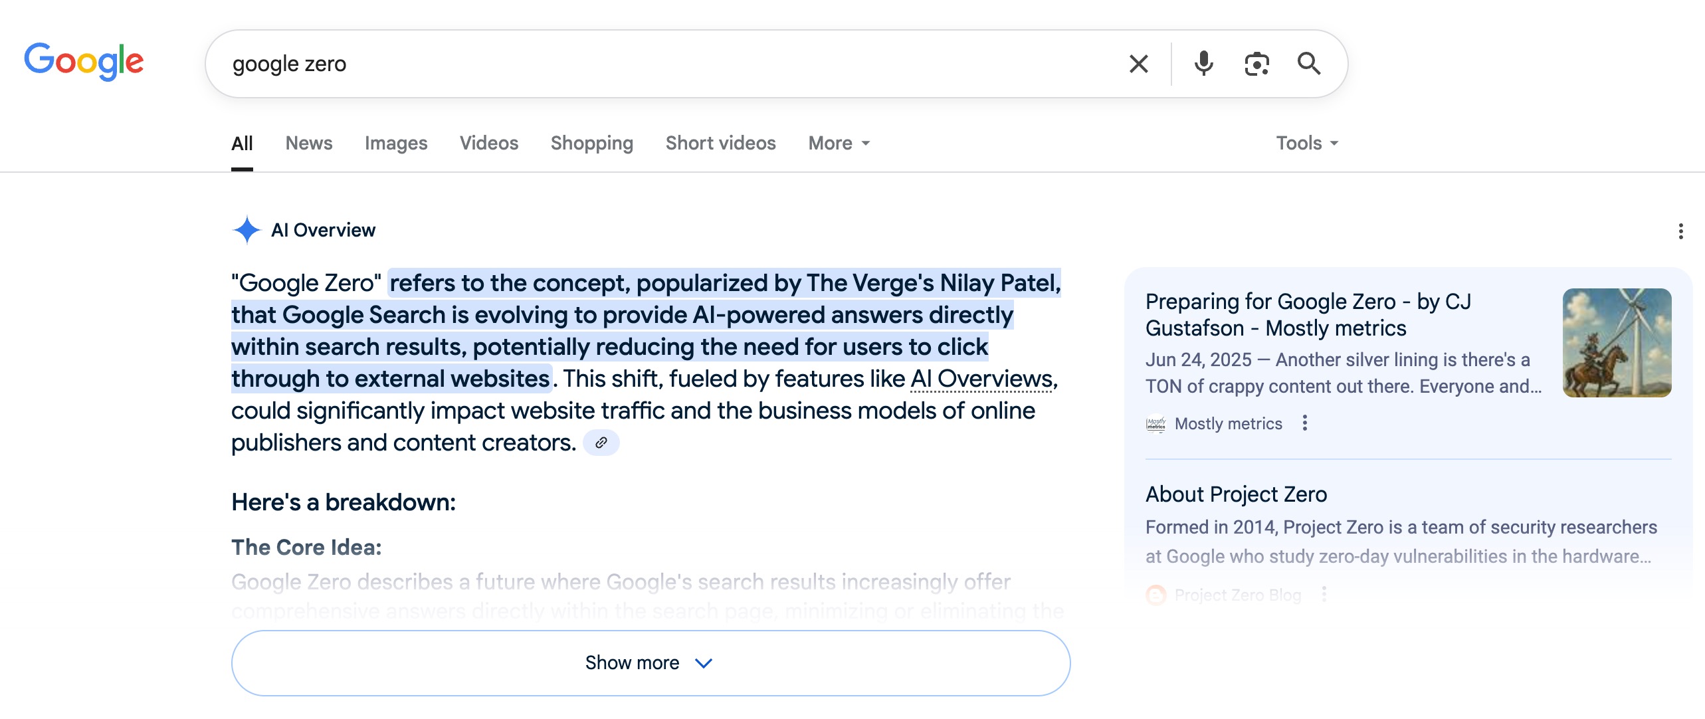Click the 'Here's a breakdown:' heading

pyautogui.click(x=344, y=502)
